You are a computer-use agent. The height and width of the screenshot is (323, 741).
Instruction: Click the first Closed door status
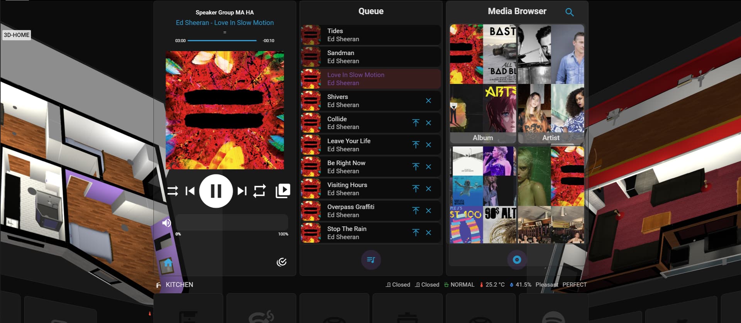coord(398,285)
